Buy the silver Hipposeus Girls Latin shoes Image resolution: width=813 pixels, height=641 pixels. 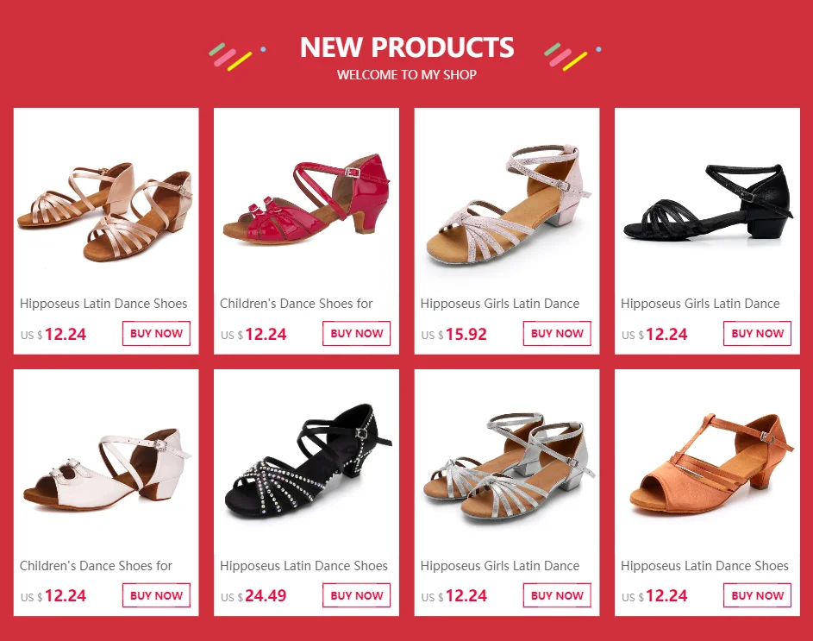click(558, 595)
